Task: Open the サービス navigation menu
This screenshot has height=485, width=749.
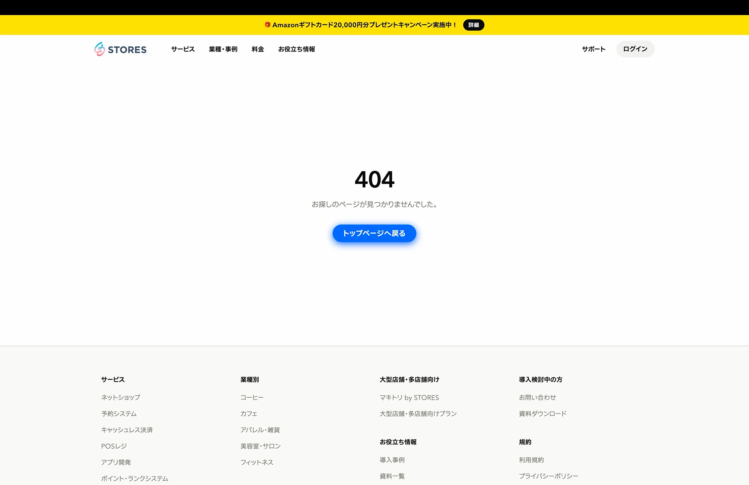Action: coord(183,49)
